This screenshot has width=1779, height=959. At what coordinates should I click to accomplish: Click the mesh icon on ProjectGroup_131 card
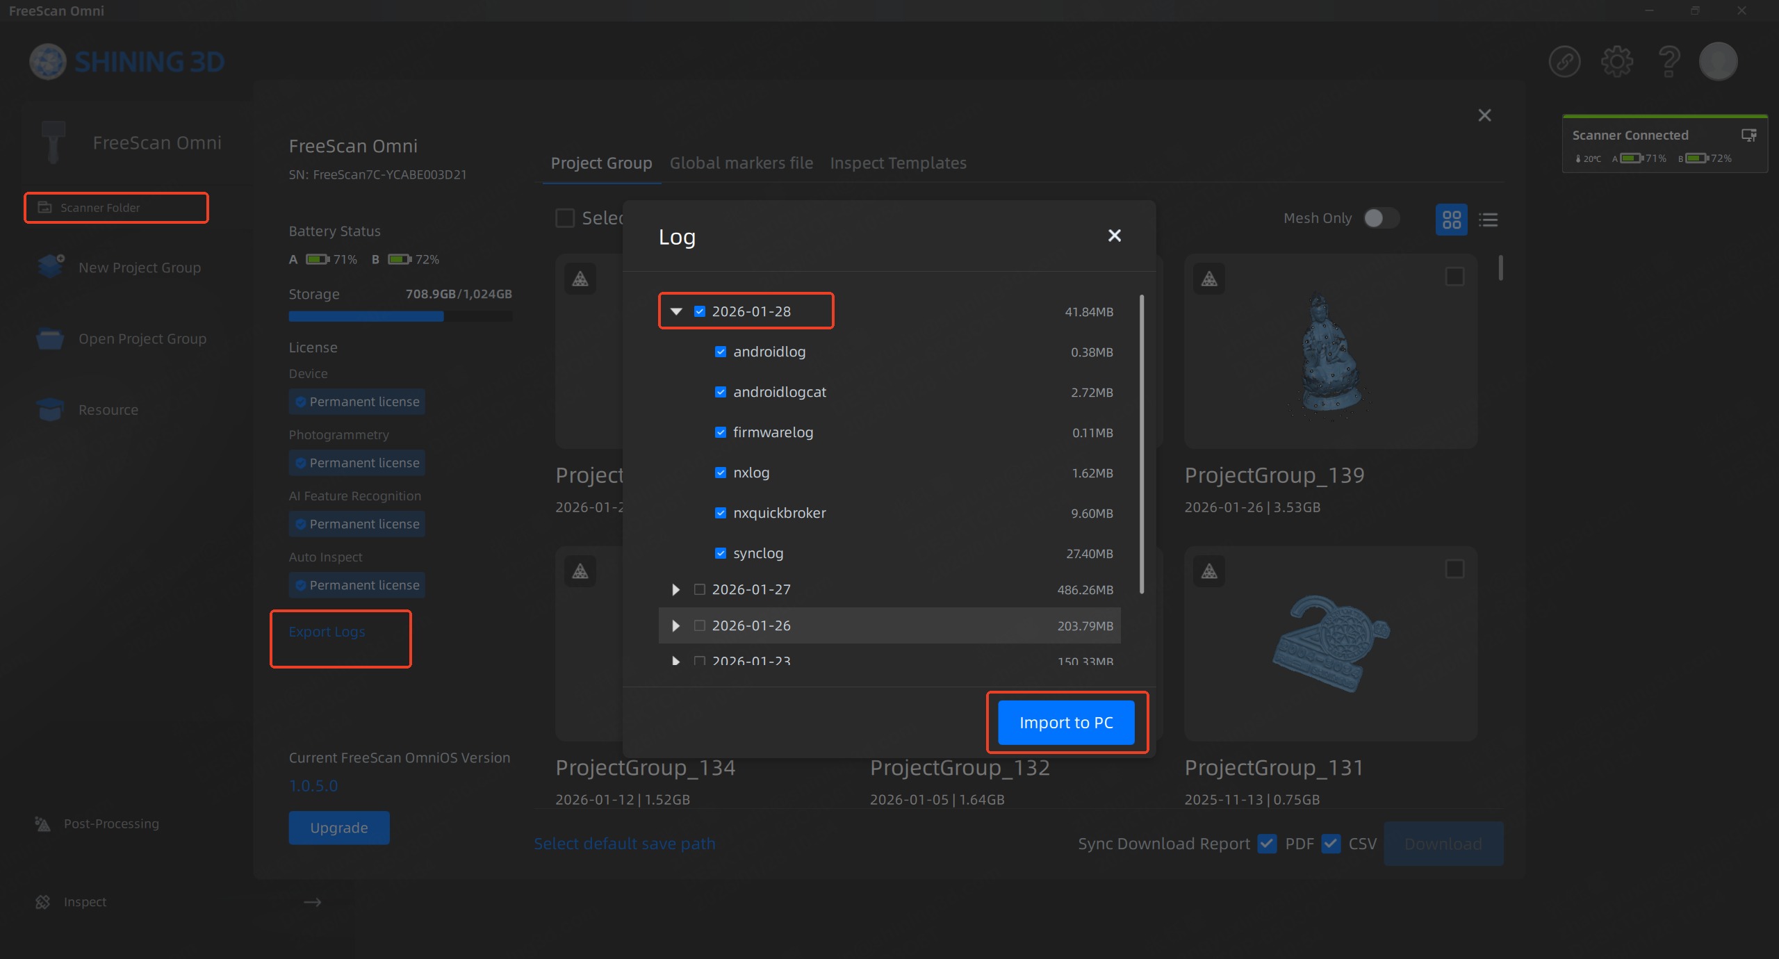pos(1209,571)
